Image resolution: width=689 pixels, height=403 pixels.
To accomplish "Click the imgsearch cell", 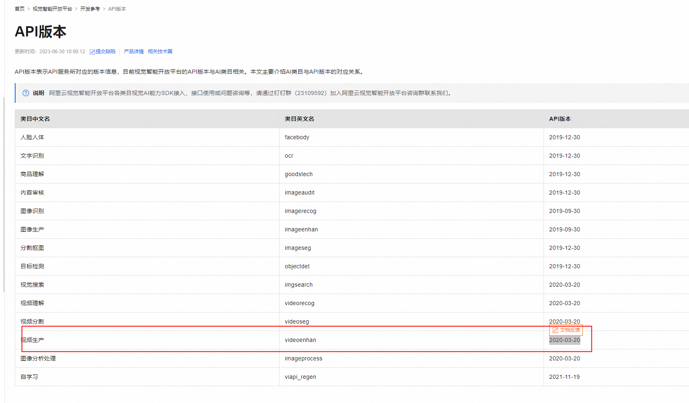I will [x=412, y=285].
